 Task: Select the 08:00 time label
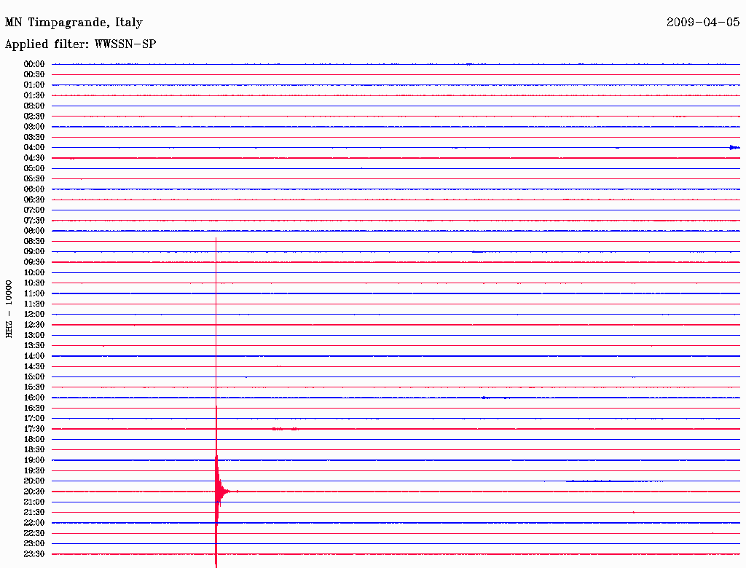pyautogui.click(x=34, y=231)
